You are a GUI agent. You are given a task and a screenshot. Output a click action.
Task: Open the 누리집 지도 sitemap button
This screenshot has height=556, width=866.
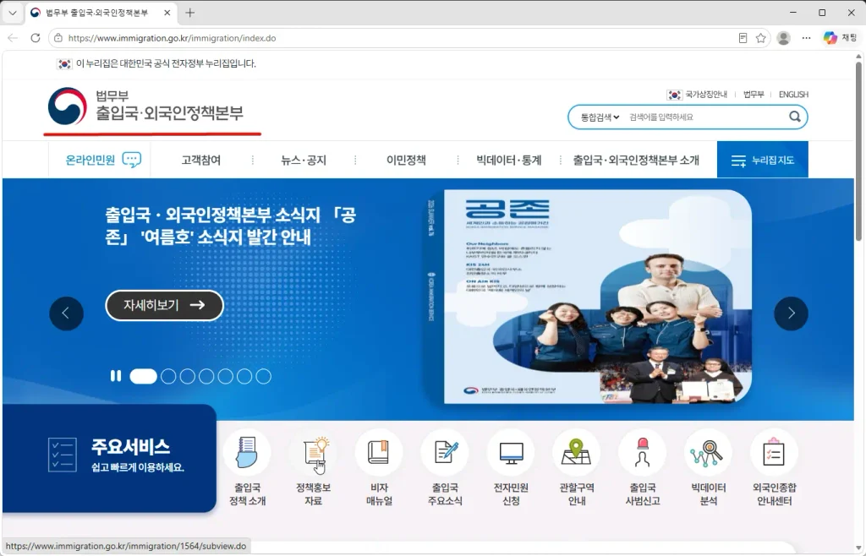click(762, 160)
